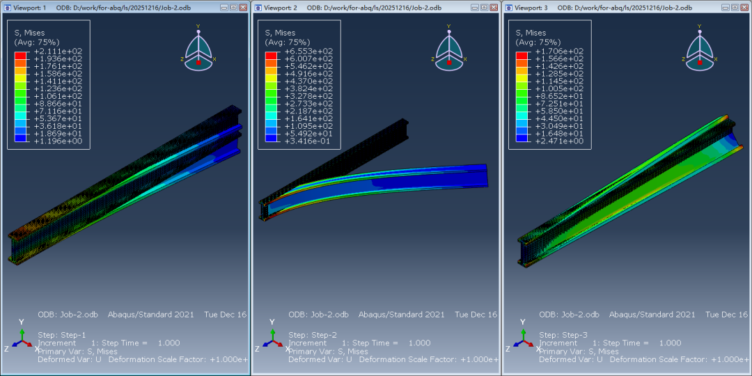Click the 3D view compass in Viewport 3
The image size is (752, 376).
[x=699, y=48]
